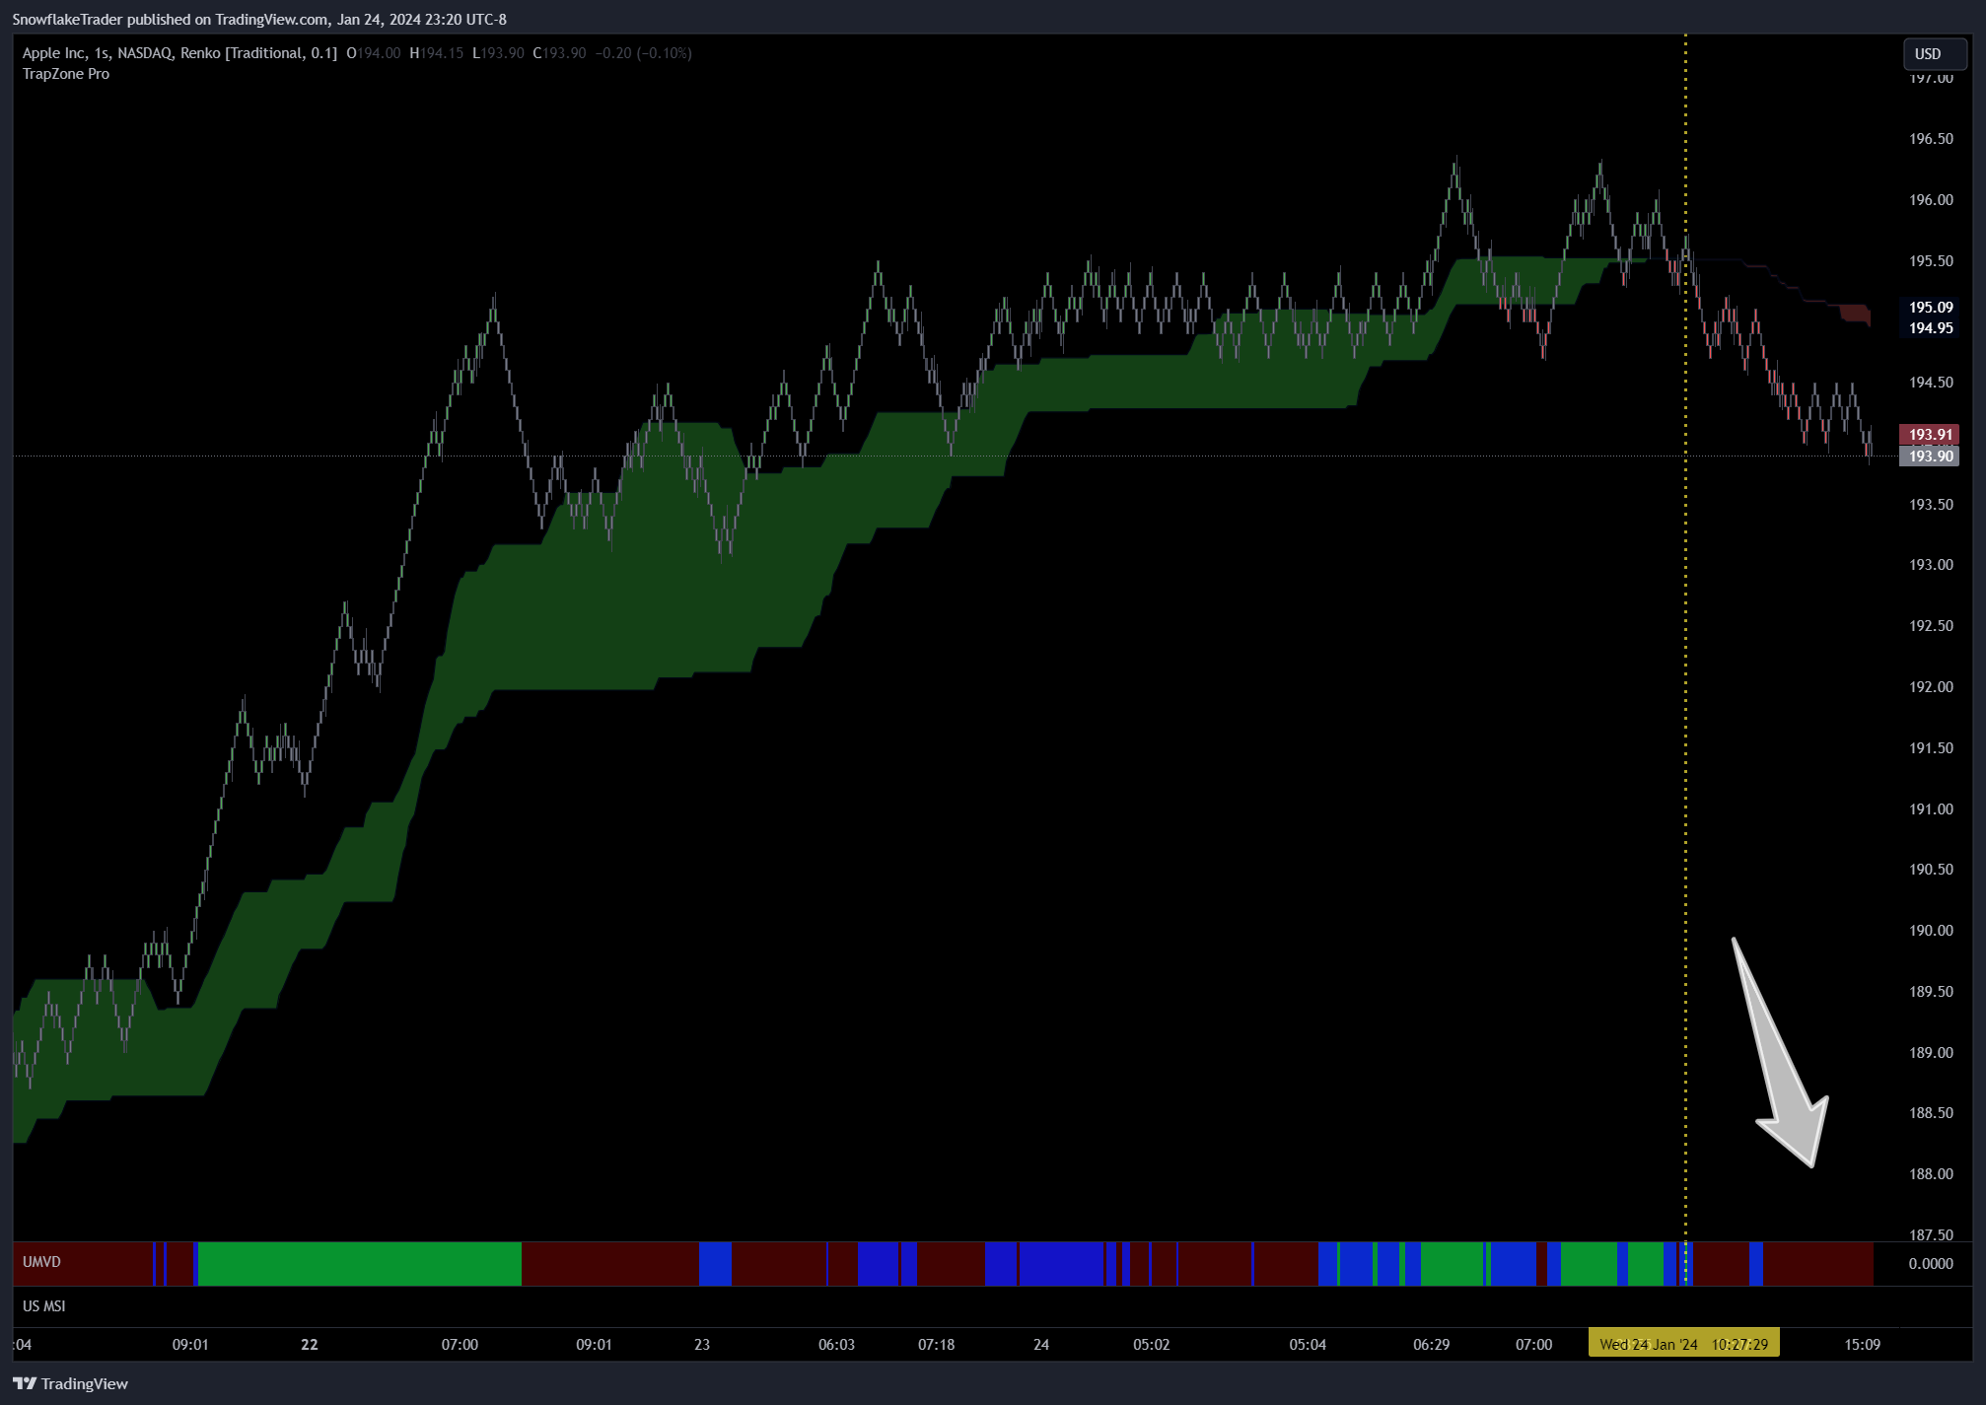Image resolution: width=1986 pixels, height=1405 pixels.
Task: Click the USD currency button
Action: point(1934,54)
